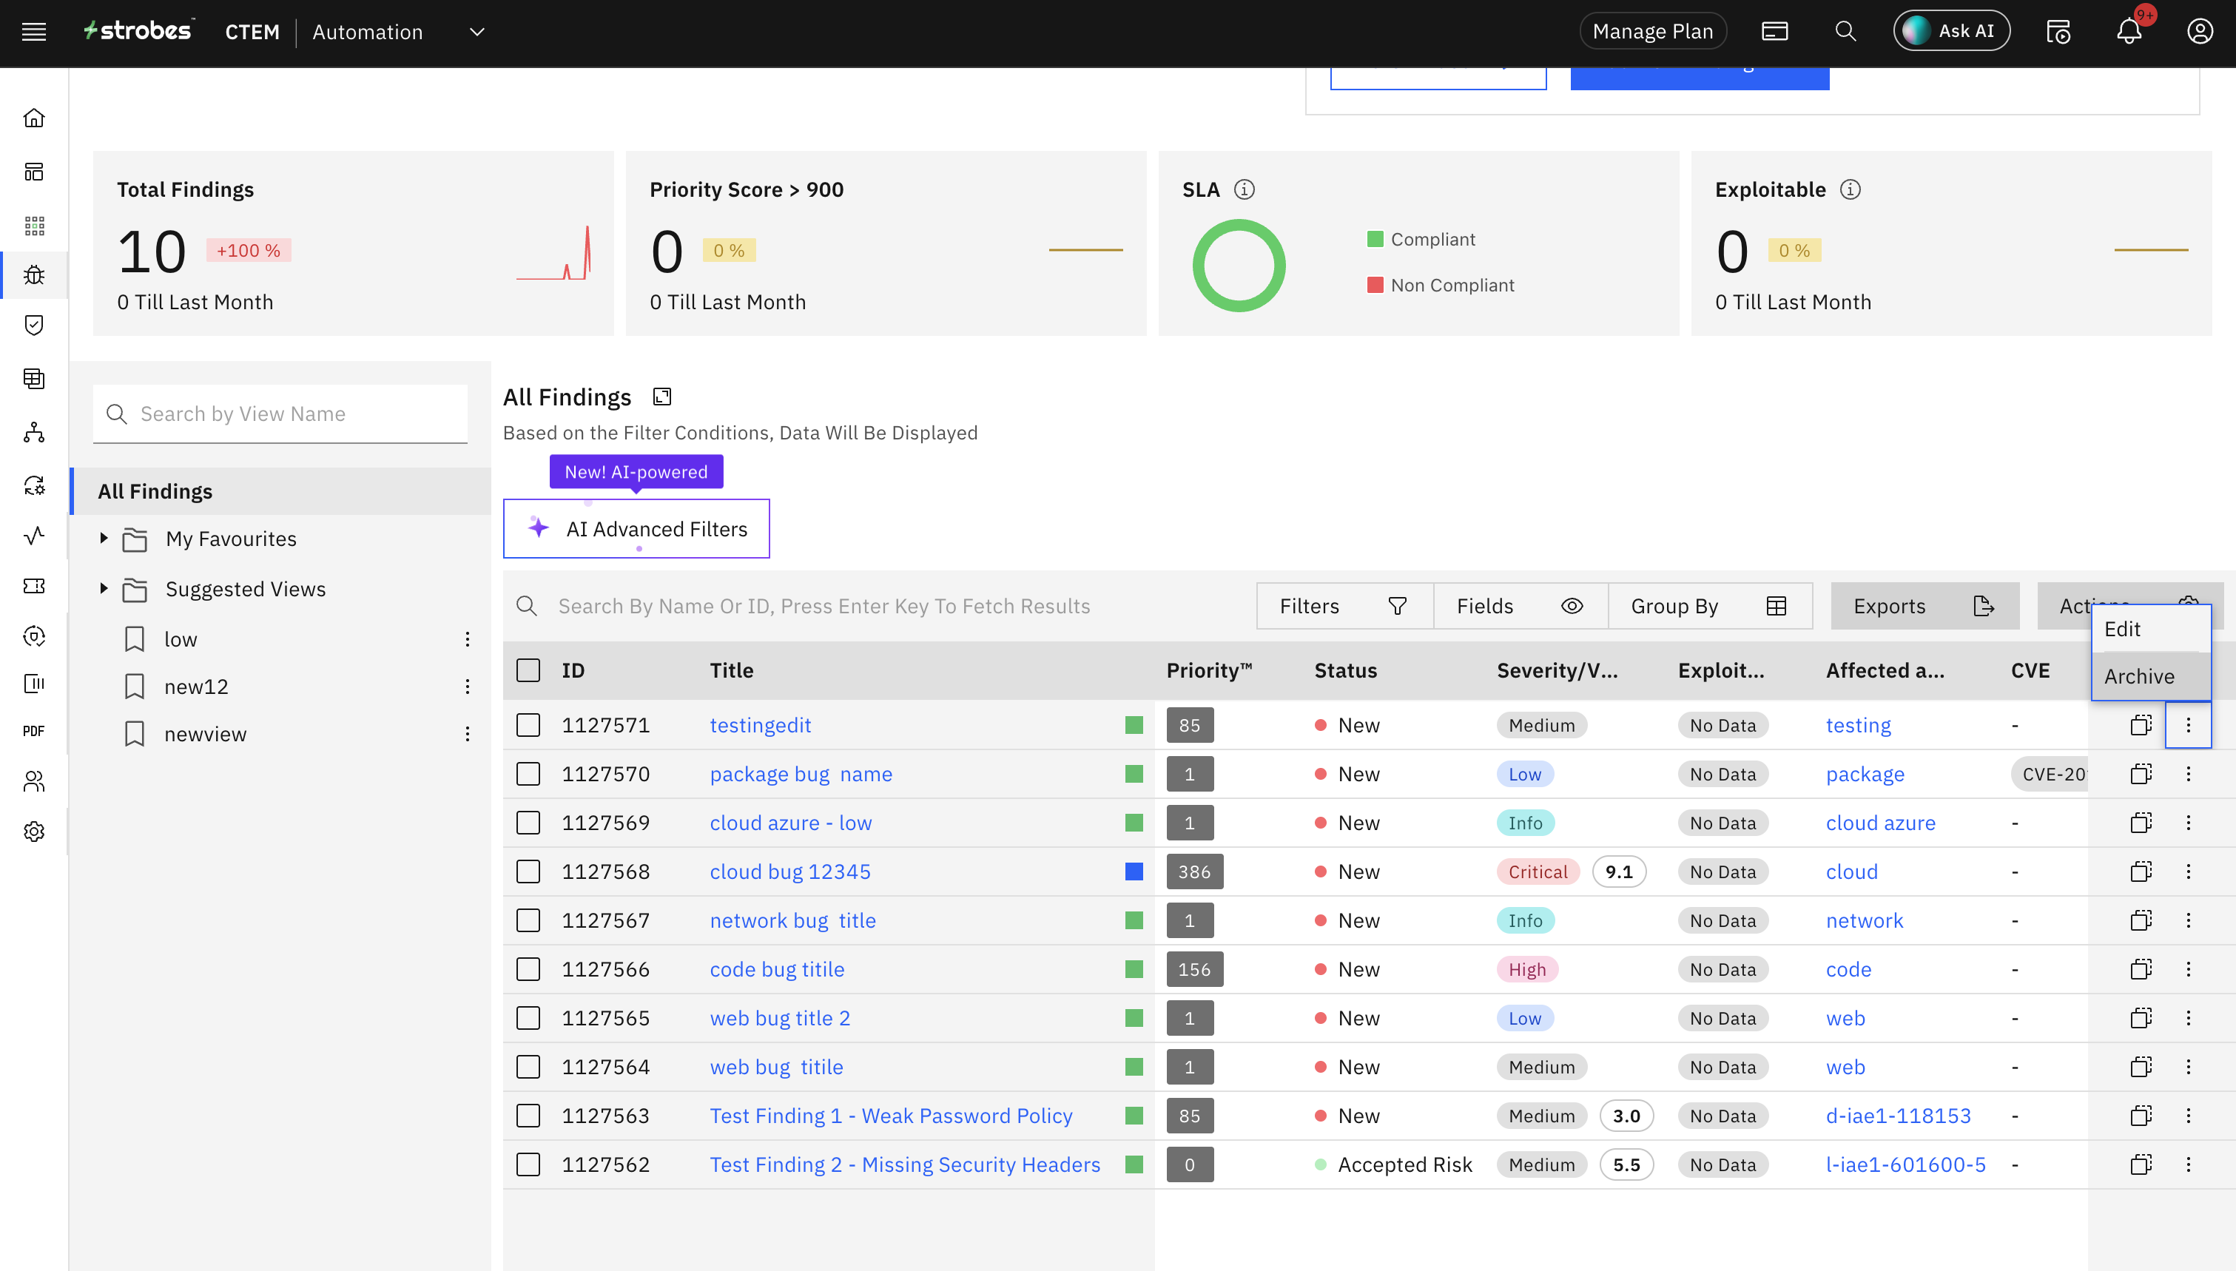This screenshot has height=1271, width=2236.
Task: Click the notifications bell icon
Action: 2129,33
